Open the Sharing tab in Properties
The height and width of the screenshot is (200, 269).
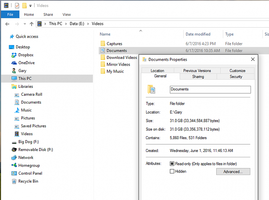(x=198, y=77)
